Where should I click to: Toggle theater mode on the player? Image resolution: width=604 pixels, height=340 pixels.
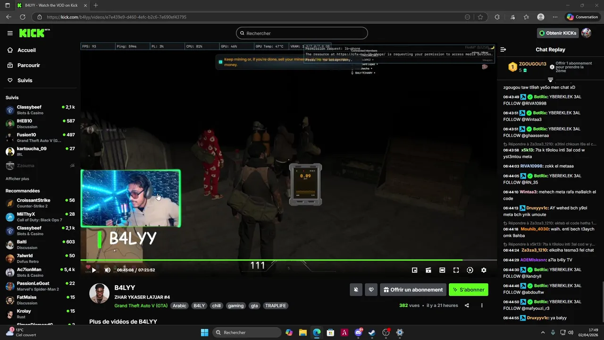pos(442,270)
